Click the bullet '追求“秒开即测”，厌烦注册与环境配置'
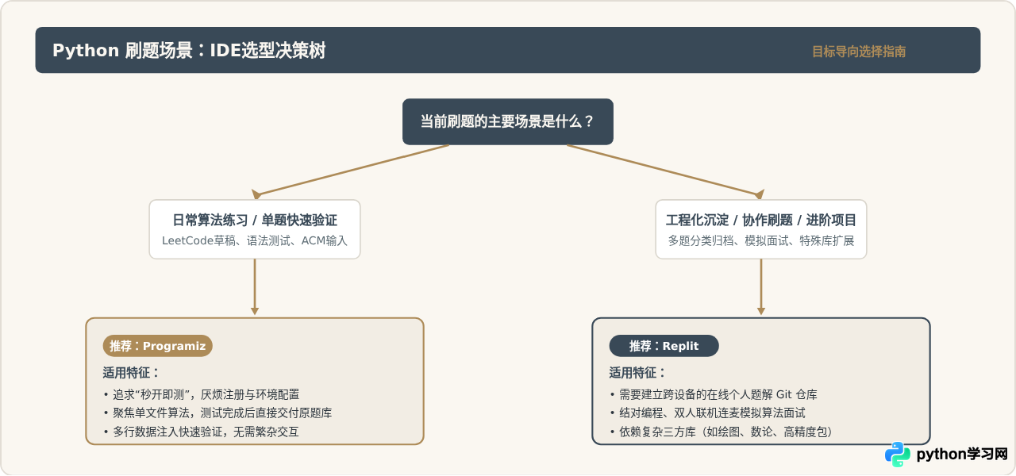This screenshot has width=1016, height=476. 202,393
